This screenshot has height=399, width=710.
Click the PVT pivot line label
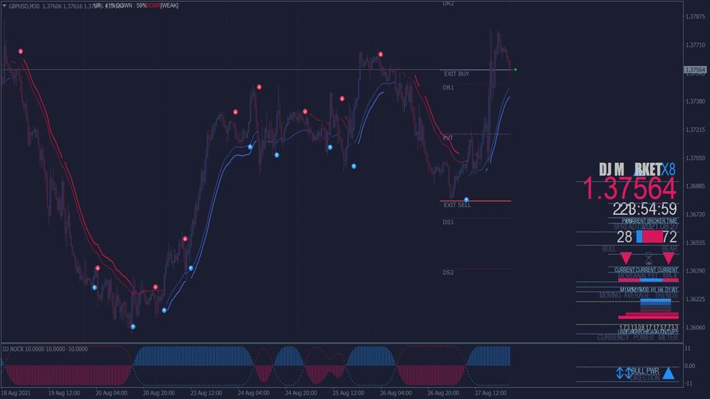448,137
